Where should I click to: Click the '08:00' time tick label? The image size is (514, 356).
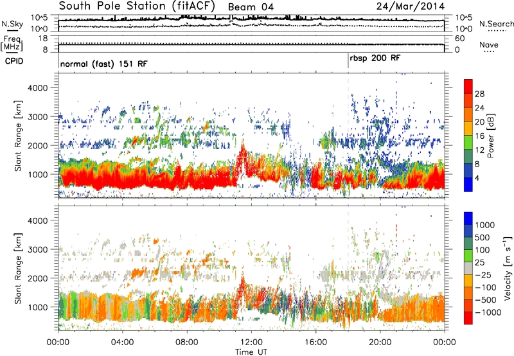pos(186,343)
